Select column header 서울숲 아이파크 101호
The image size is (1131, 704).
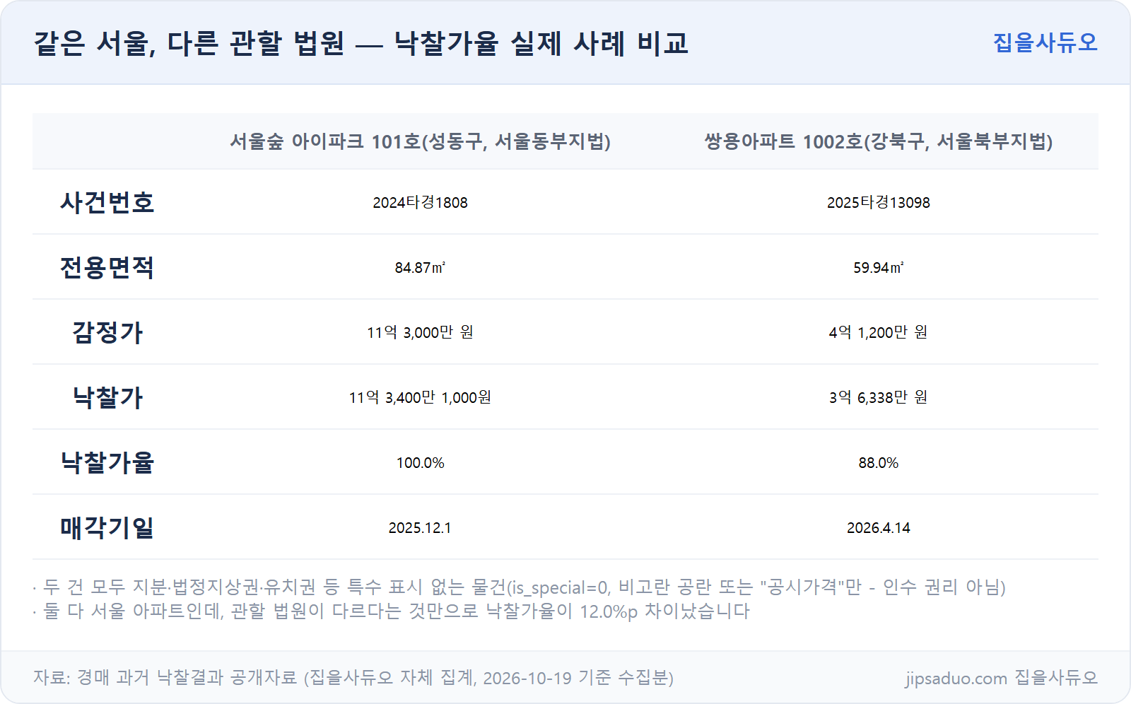point(421,141)
